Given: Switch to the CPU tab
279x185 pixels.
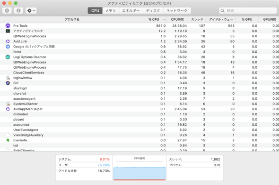Looking at the screenshot, I should [x=95, y=11].
